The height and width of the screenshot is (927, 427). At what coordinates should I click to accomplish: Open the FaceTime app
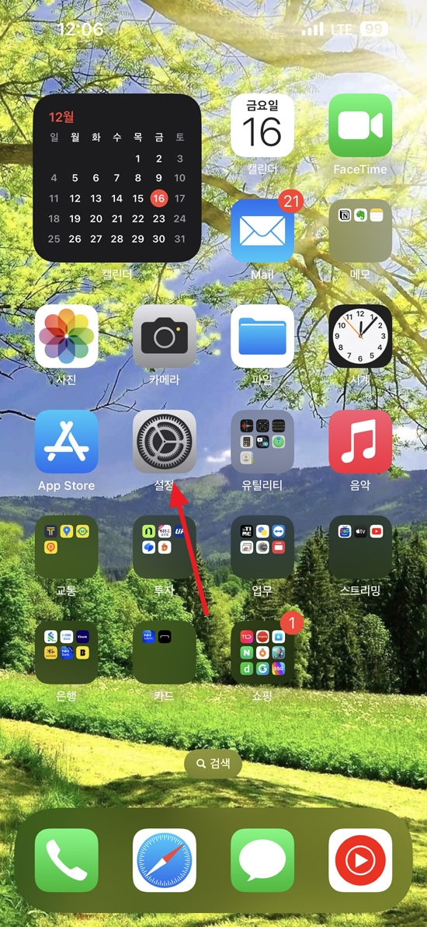(x=360, y=125)
